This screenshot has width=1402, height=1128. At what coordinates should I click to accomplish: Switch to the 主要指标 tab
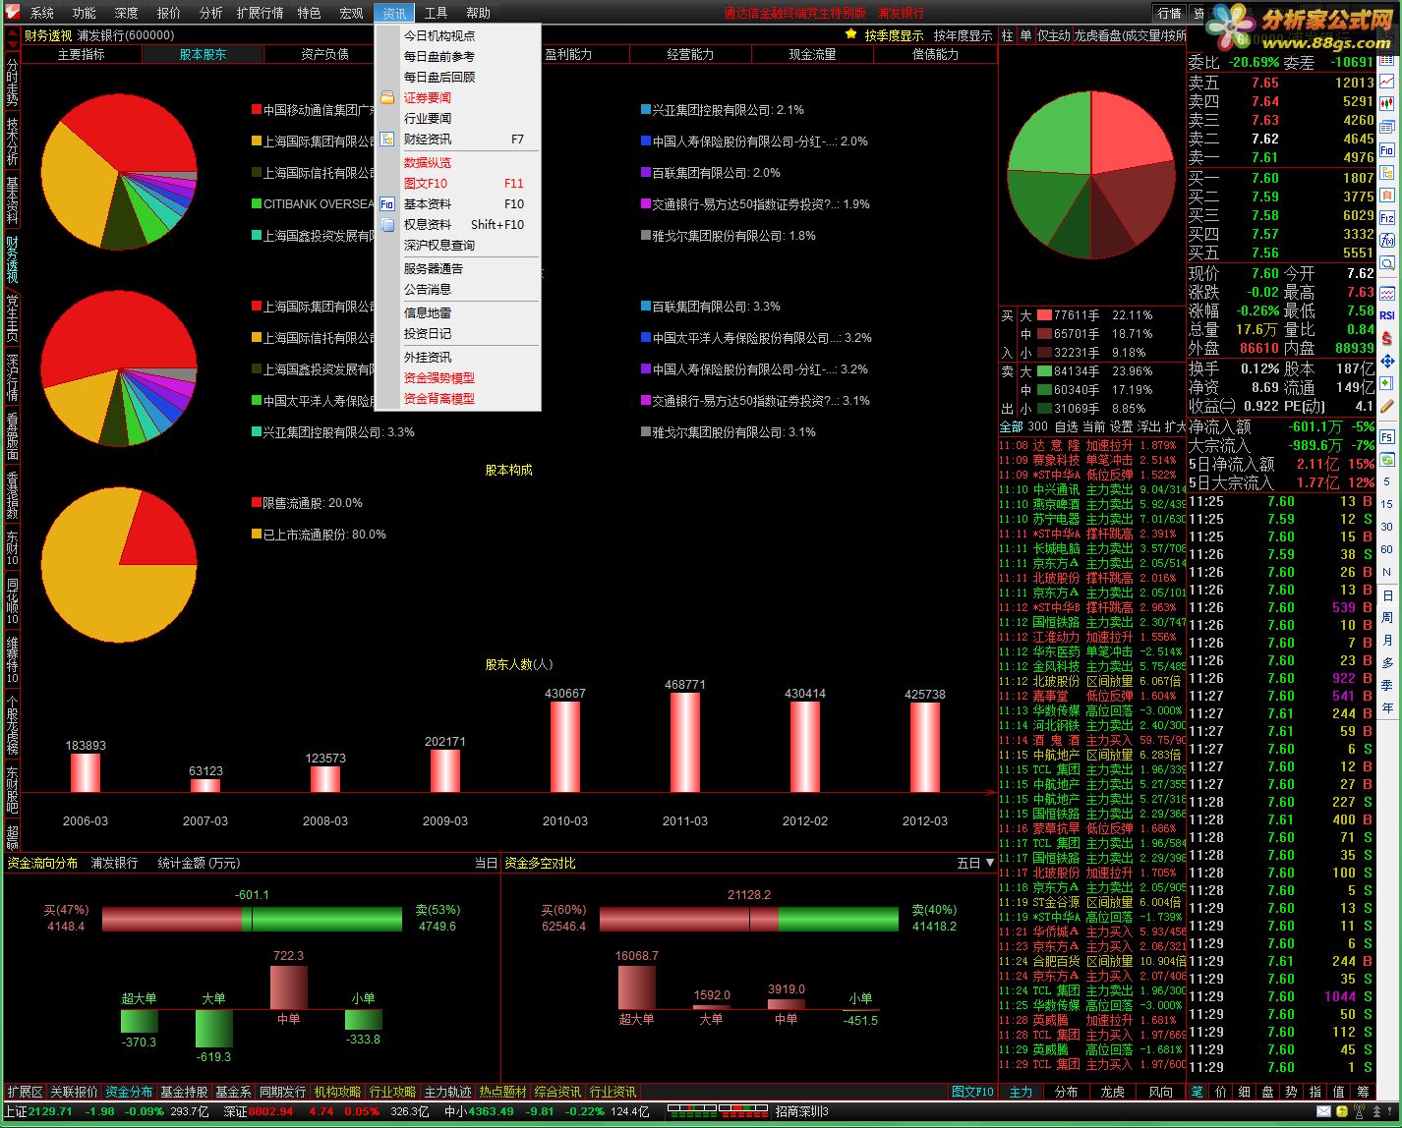82,54
